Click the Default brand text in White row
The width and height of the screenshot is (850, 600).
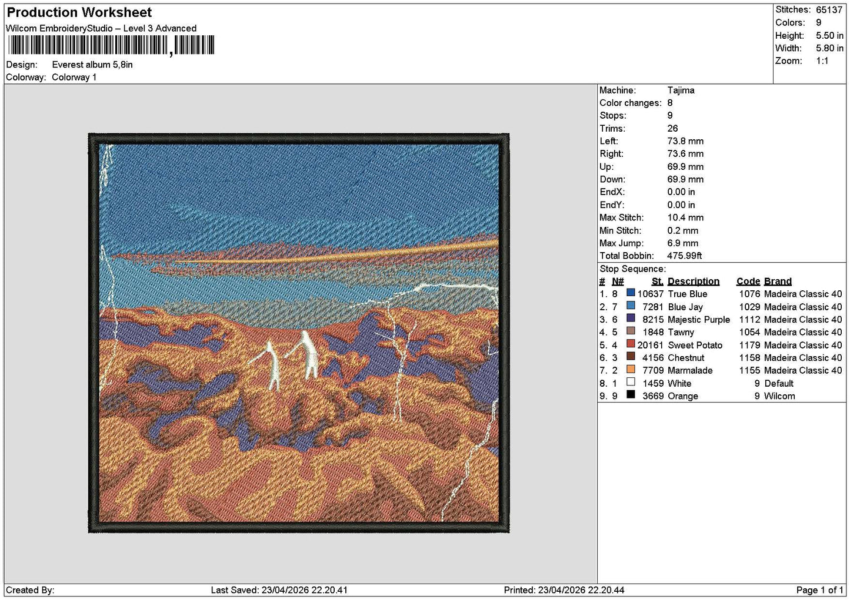tap(779, 384)
